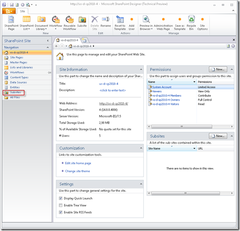
Task: Collapse the Customization section
Action: [x=141, y=148]
